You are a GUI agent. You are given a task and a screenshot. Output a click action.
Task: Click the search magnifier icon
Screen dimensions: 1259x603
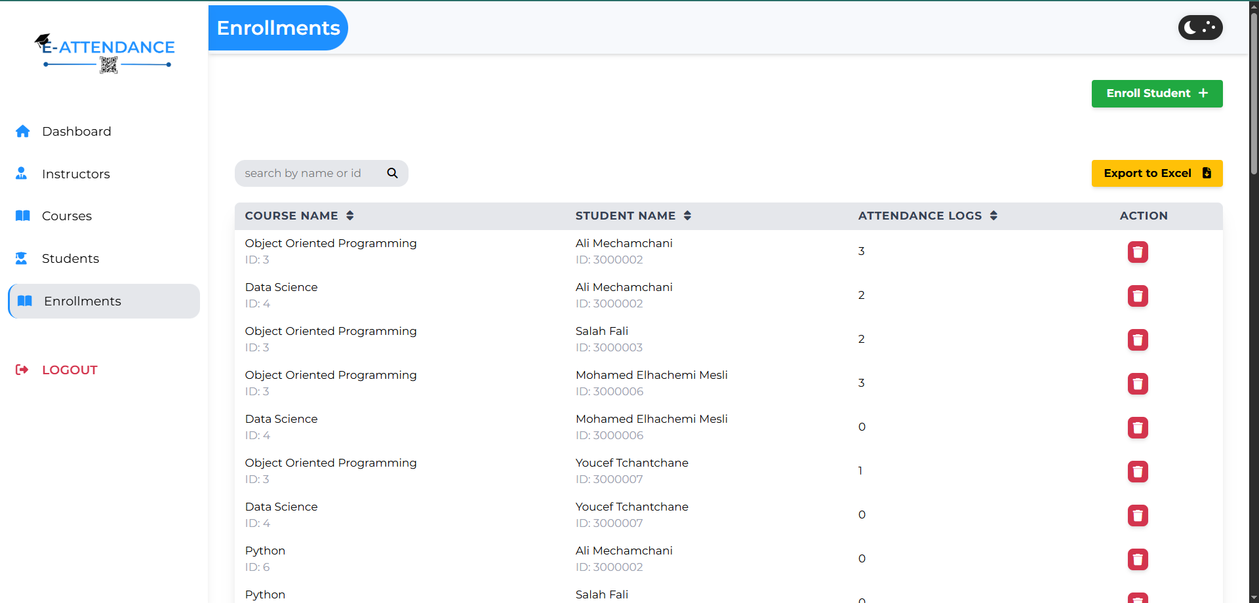pyautogui.click(x=392, y=173)
